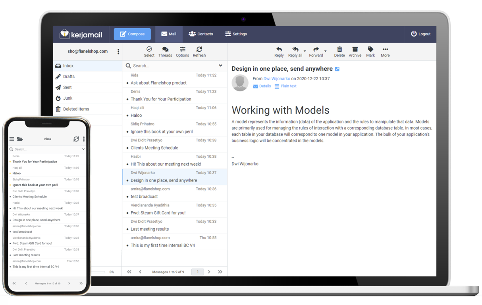Switch to the Contacts tab
Screen dimensions: 482x305
click(201, 34)
